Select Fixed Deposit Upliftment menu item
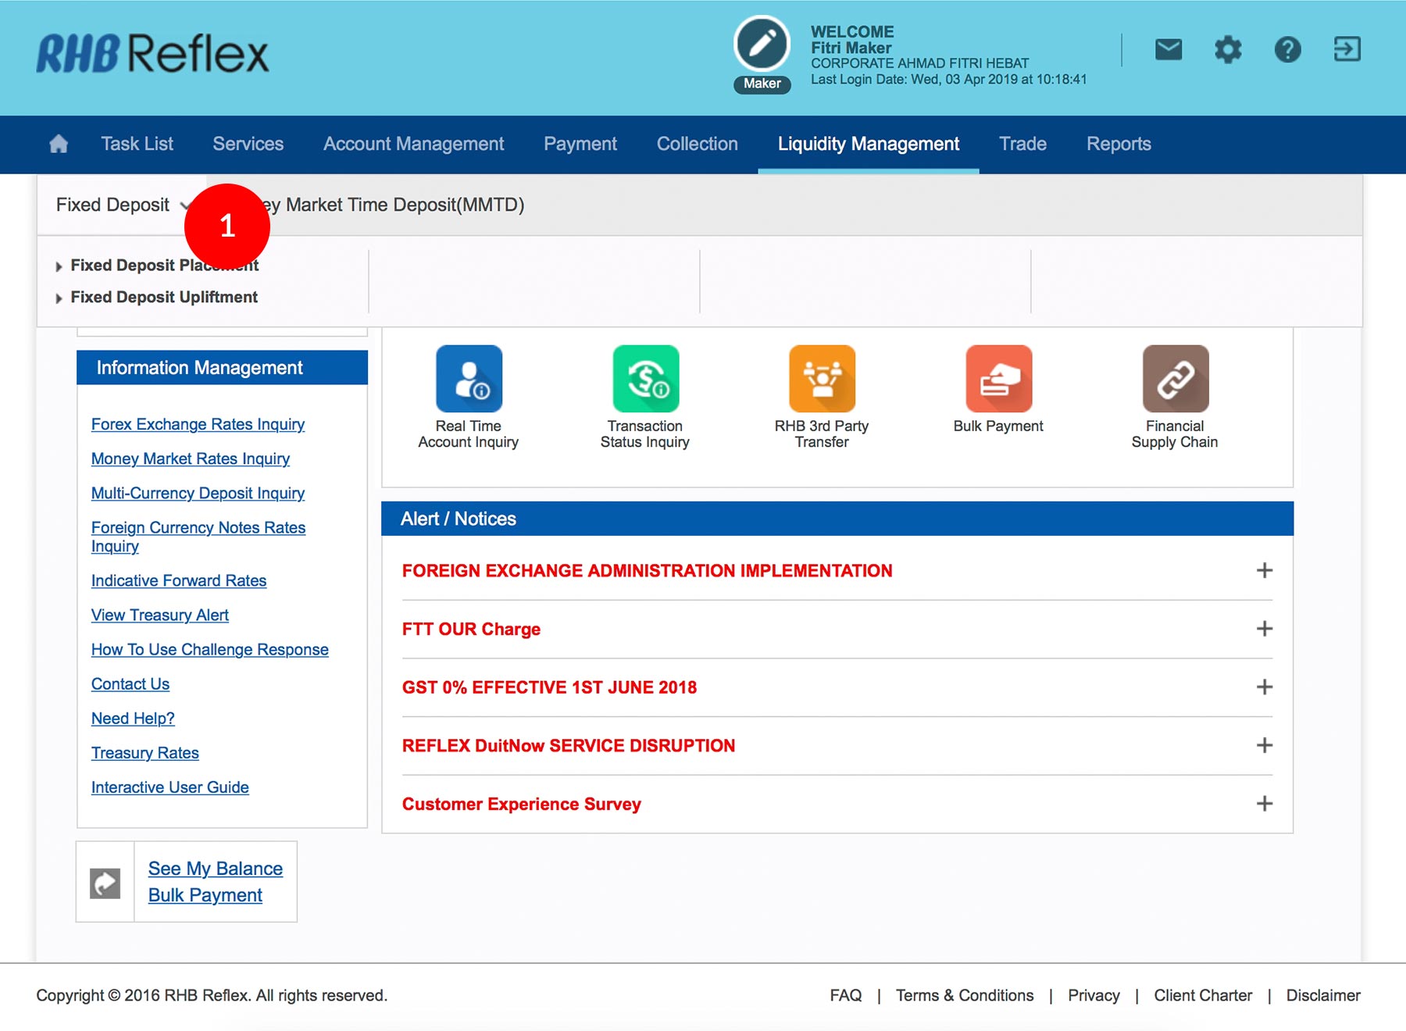The height and width of the screenshot is (1031, 1406). pyautogui.click(x=164, y=298)
